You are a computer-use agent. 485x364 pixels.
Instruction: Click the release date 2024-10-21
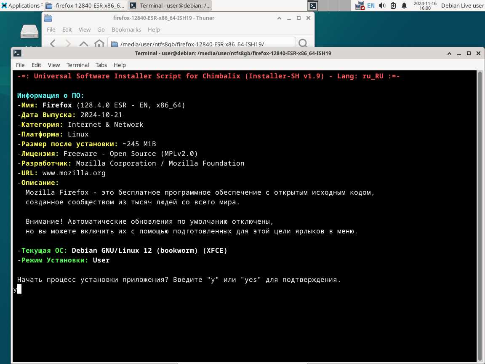point(101,115)
